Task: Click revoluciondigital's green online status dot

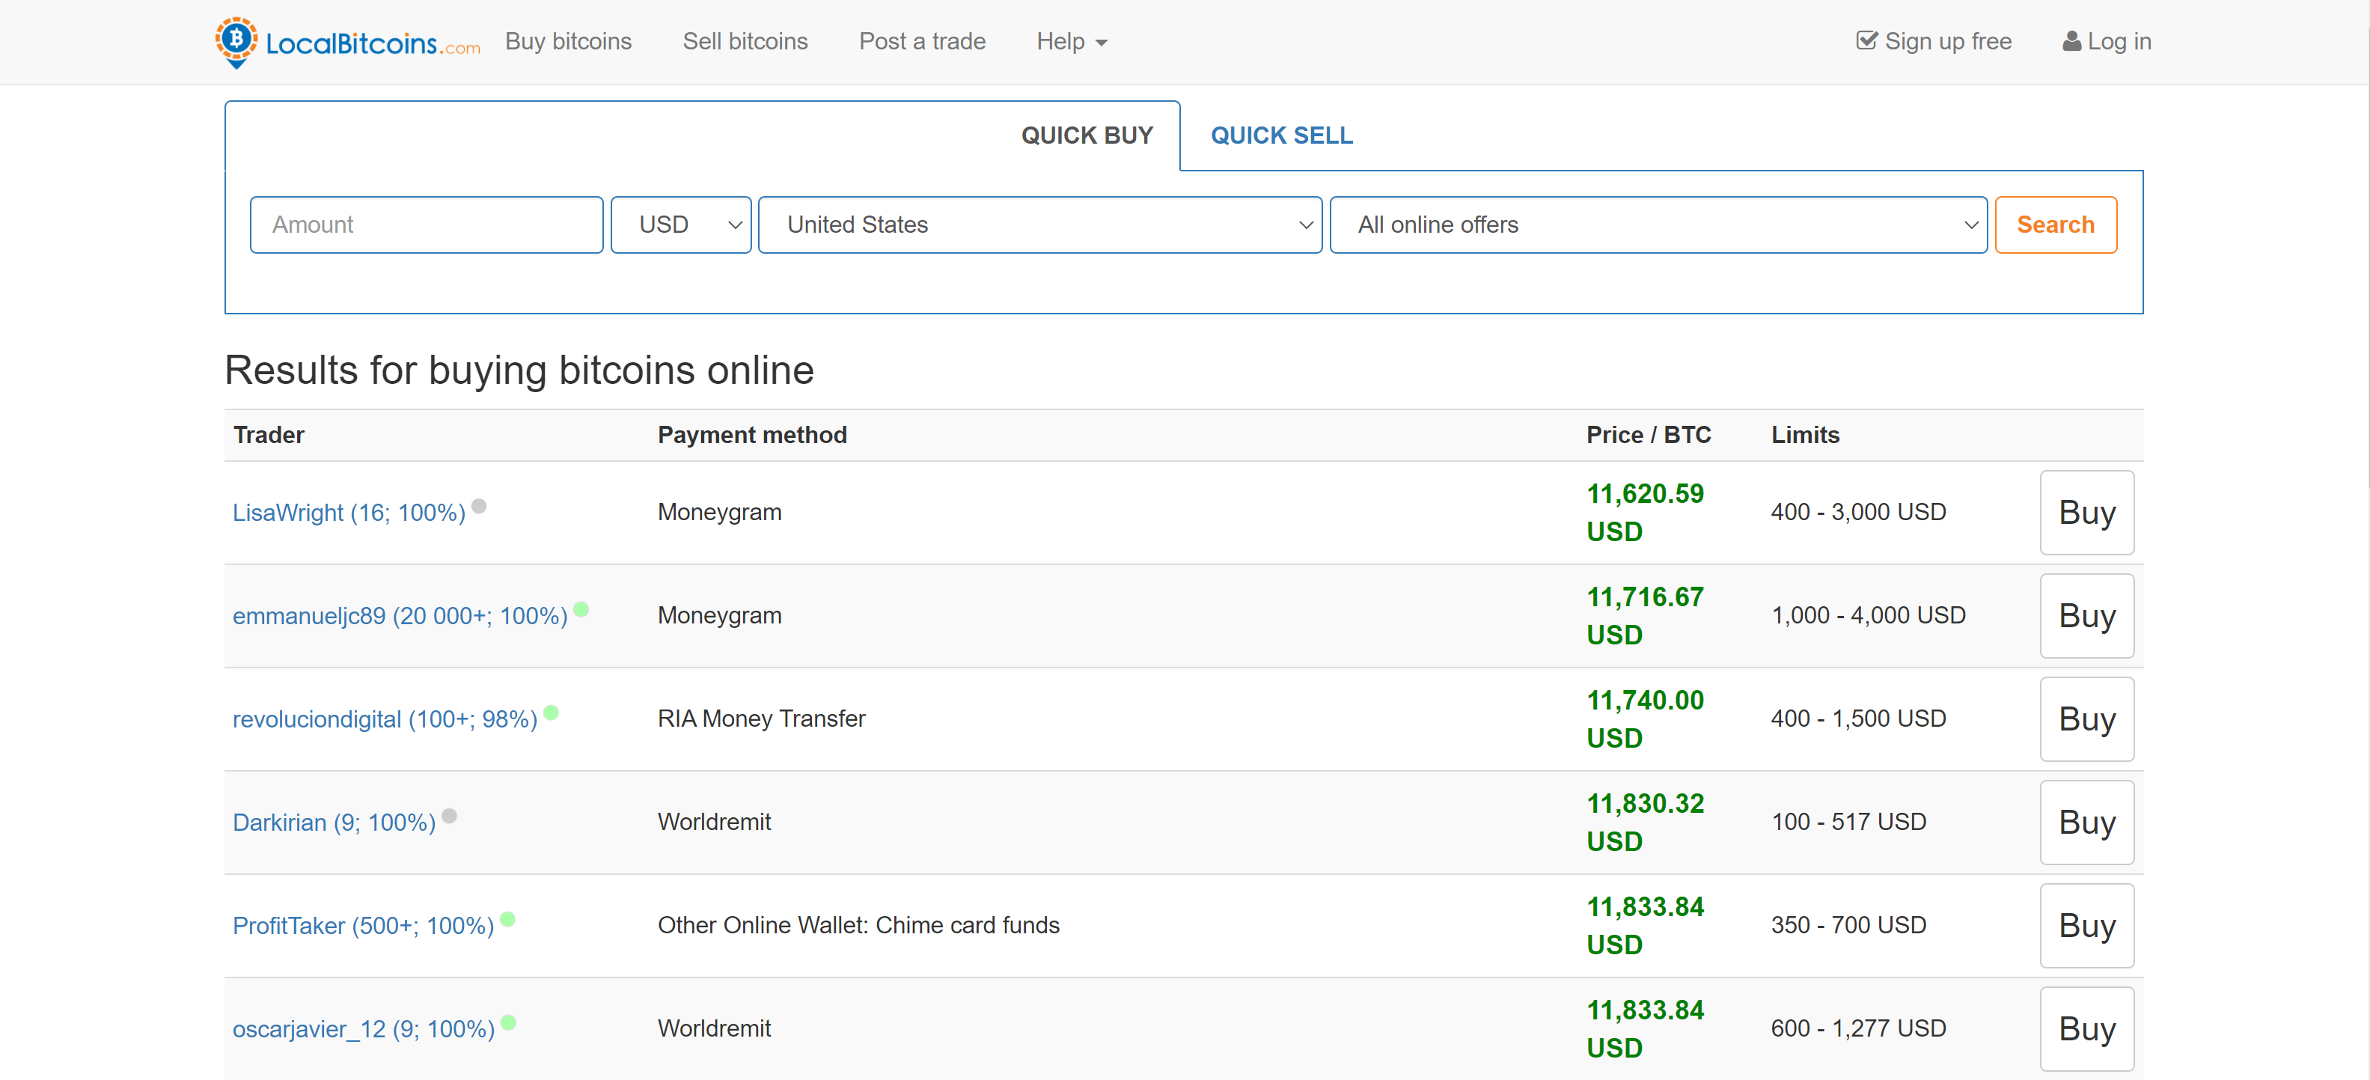Action: pyautogui.click(x=551, y=712)
